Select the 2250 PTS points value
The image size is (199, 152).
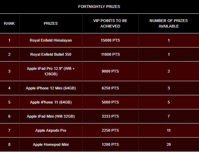pos(110,130)
